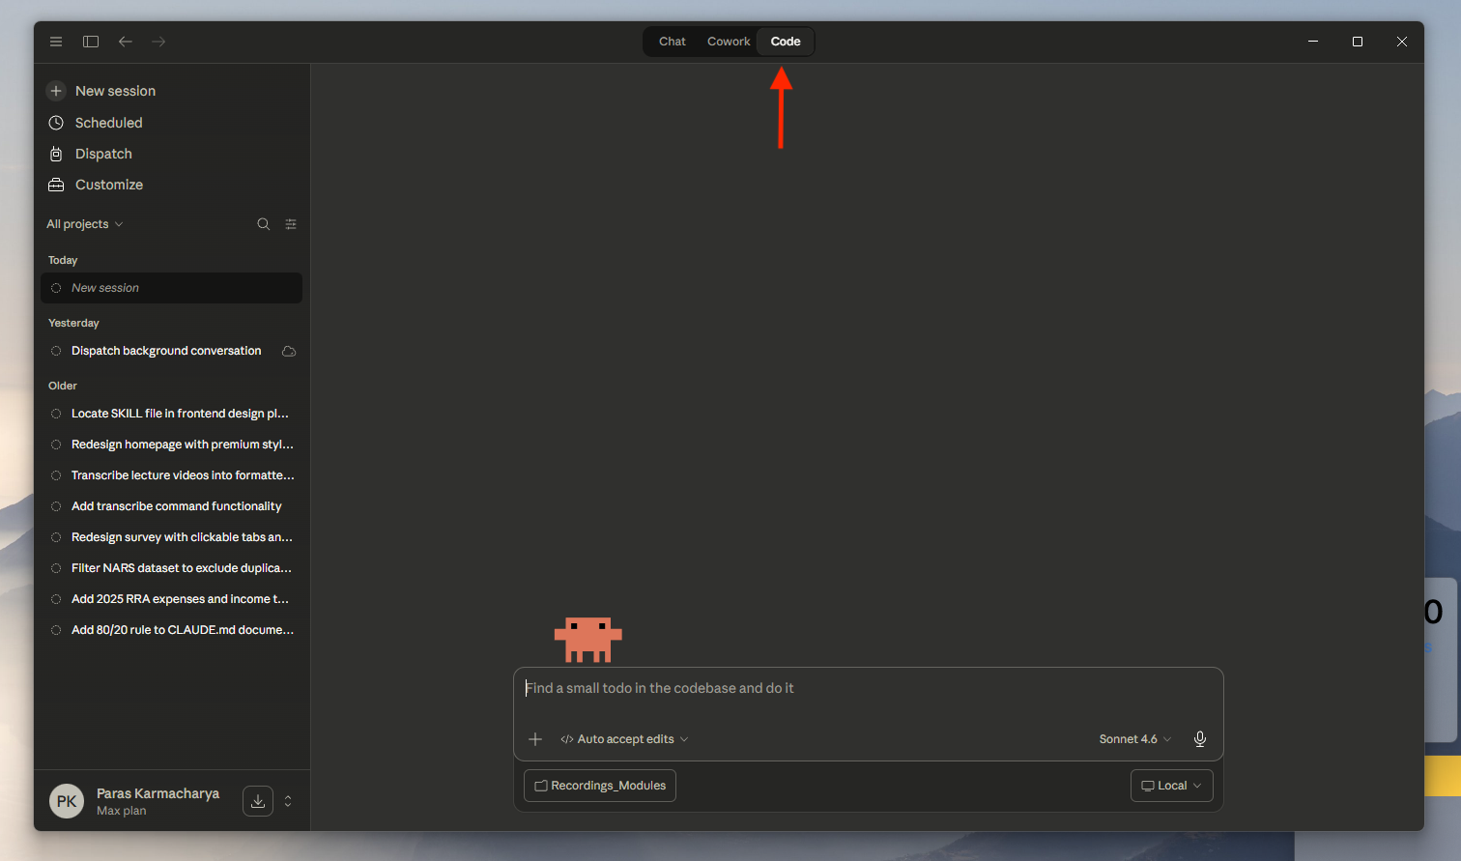Click the download update icon
The height and width of the screenshot is (861, 1461).
tap(258, 801)
